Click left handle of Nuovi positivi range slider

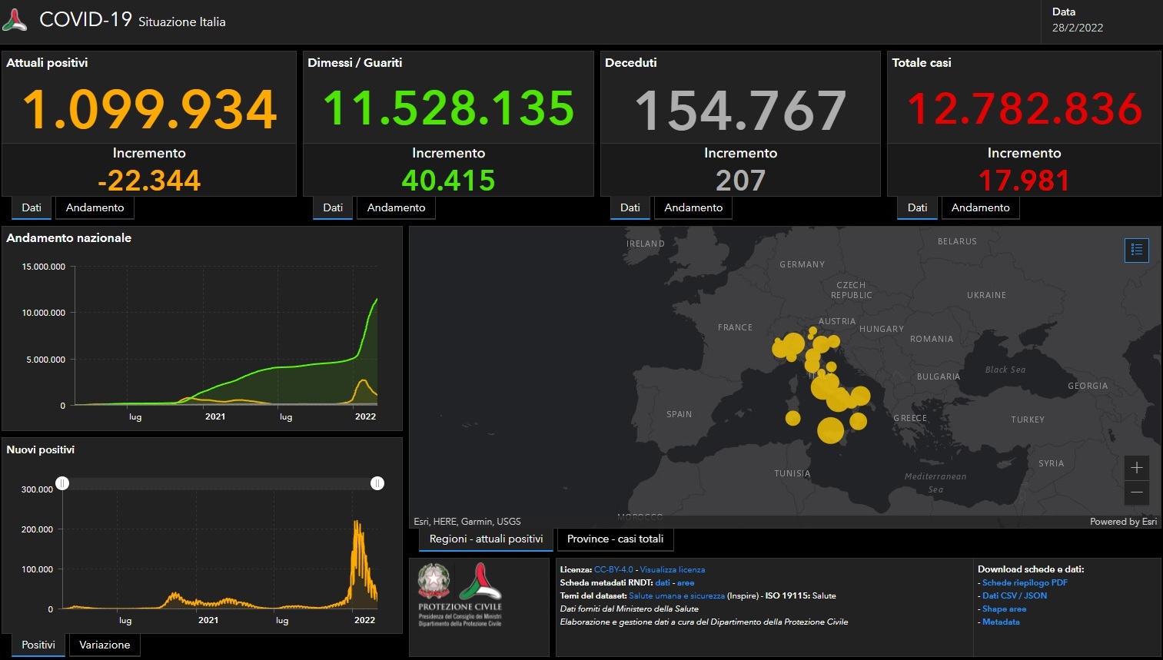[x=62, y=483]
